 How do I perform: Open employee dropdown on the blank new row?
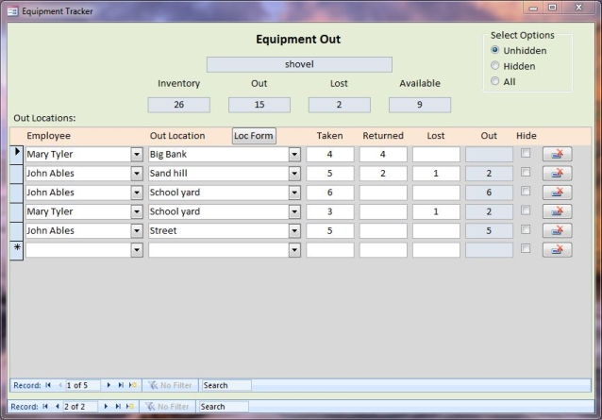coord(137,250)
